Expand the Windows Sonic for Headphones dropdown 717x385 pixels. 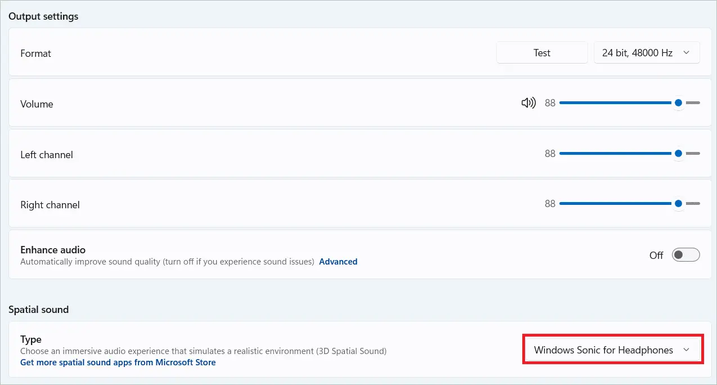(612, 350)
